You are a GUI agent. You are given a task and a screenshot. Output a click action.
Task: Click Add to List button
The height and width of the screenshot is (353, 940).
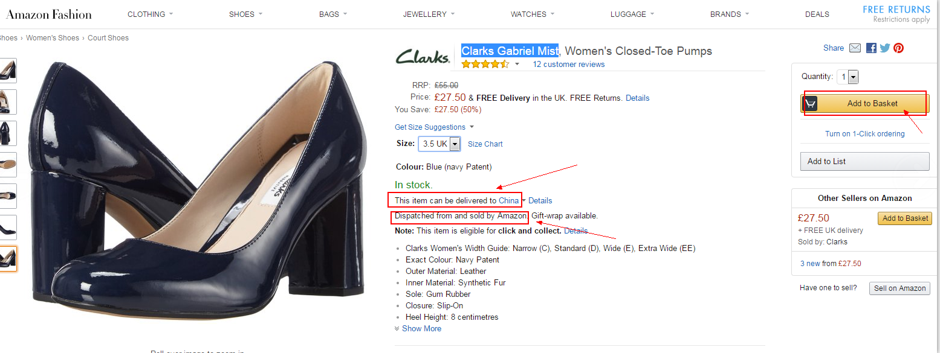coord(865,161)
